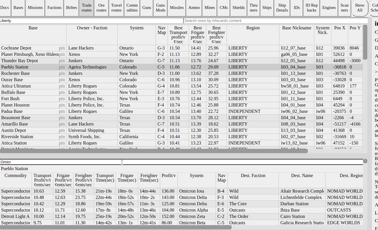Open the Trade routes tab
Viewport: 378px width, 230px height.
click(87, 8)
